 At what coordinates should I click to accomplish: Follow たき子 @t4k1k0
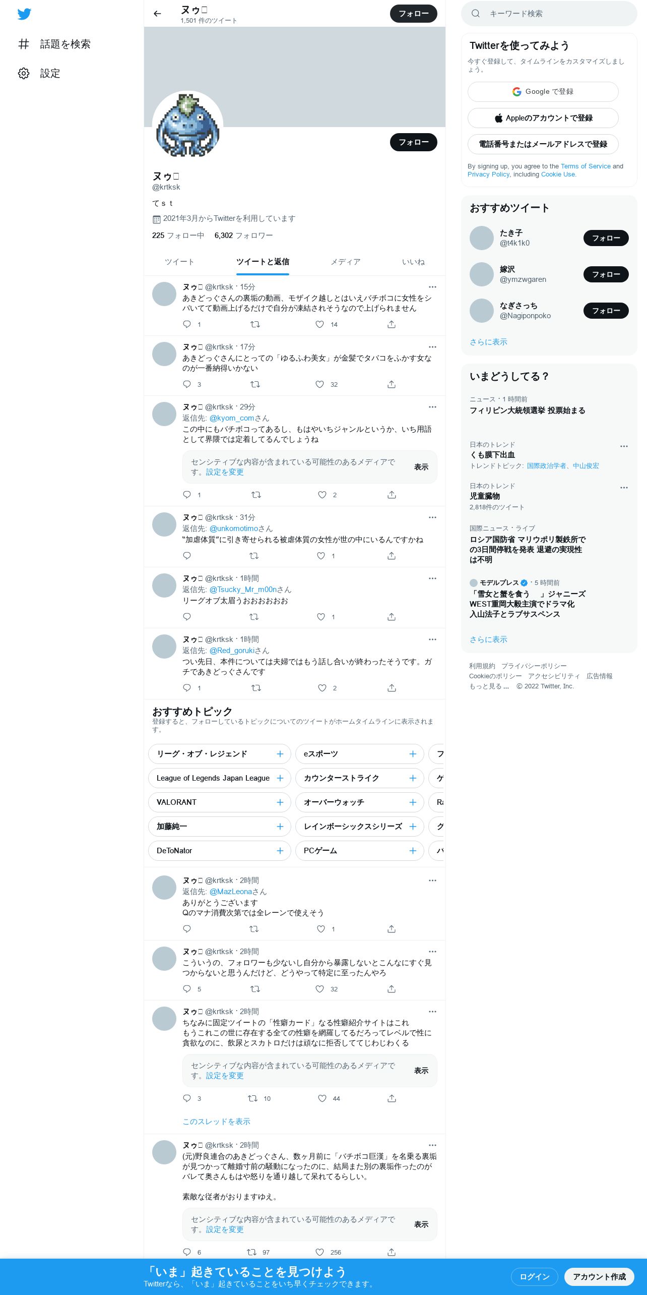coord(606,238)
